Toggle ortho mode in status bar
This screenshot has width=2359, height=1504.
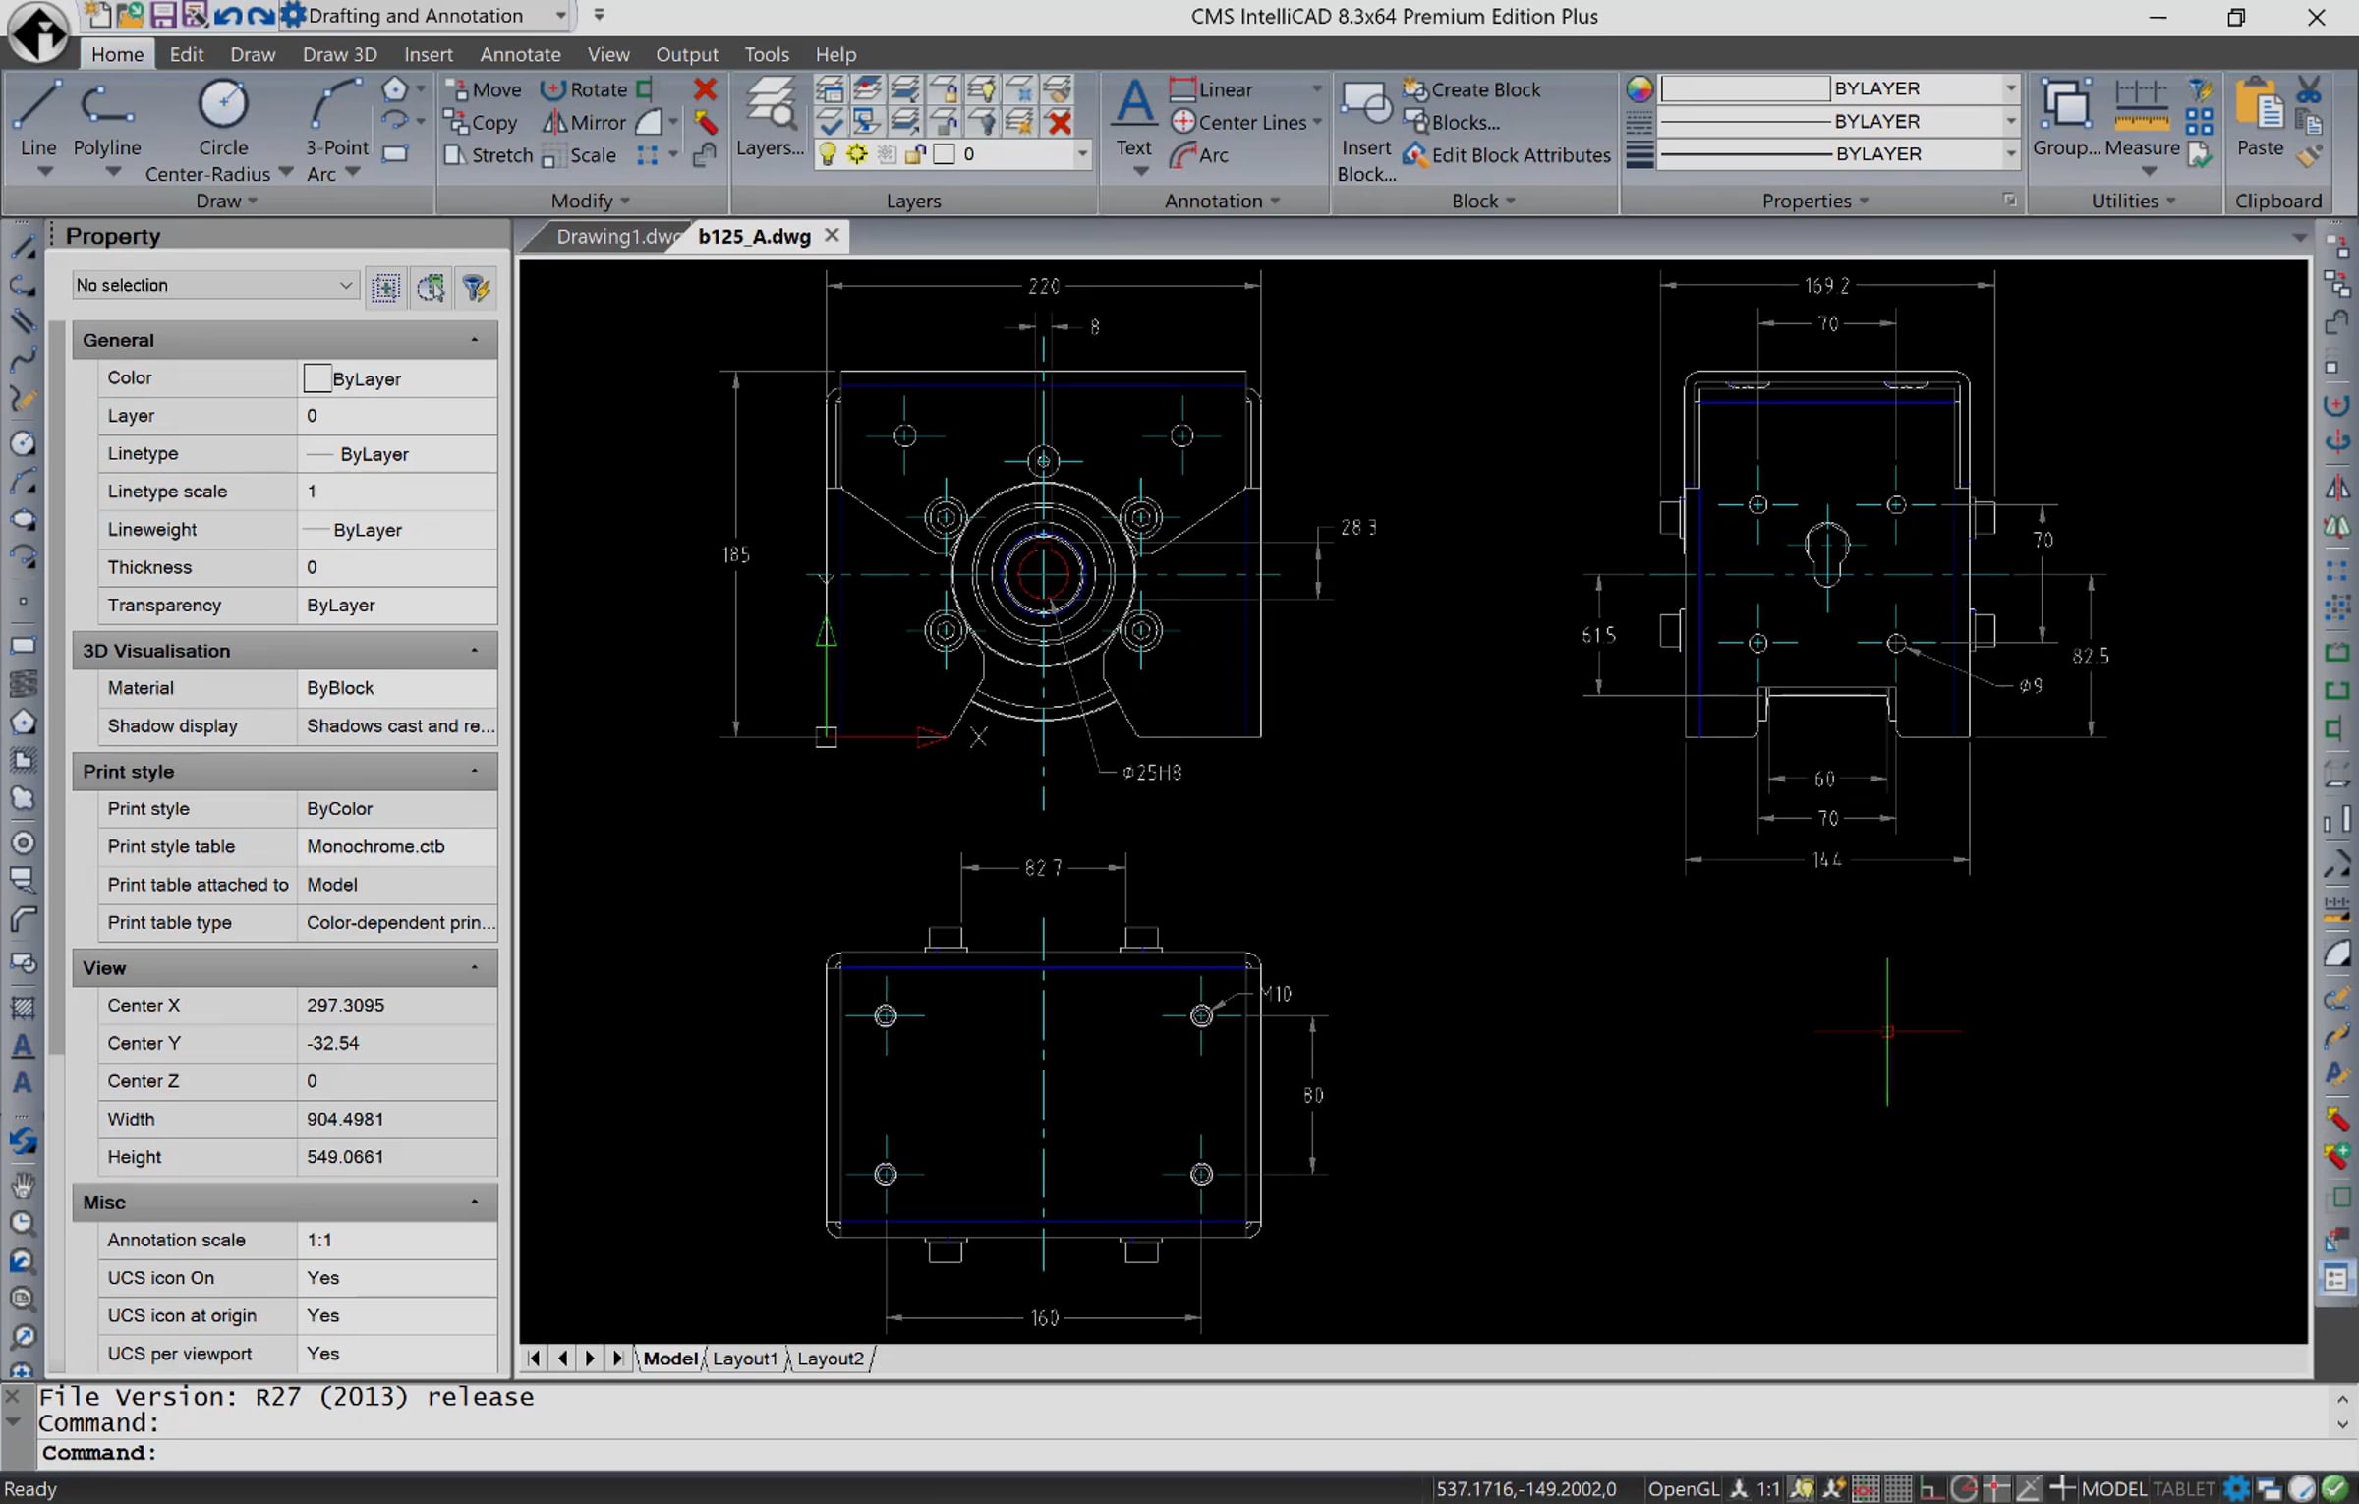1931,1488
